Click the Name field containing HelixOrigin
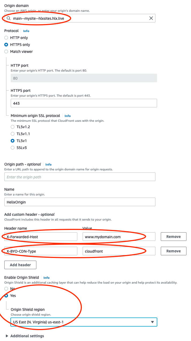 click(80, 202)
